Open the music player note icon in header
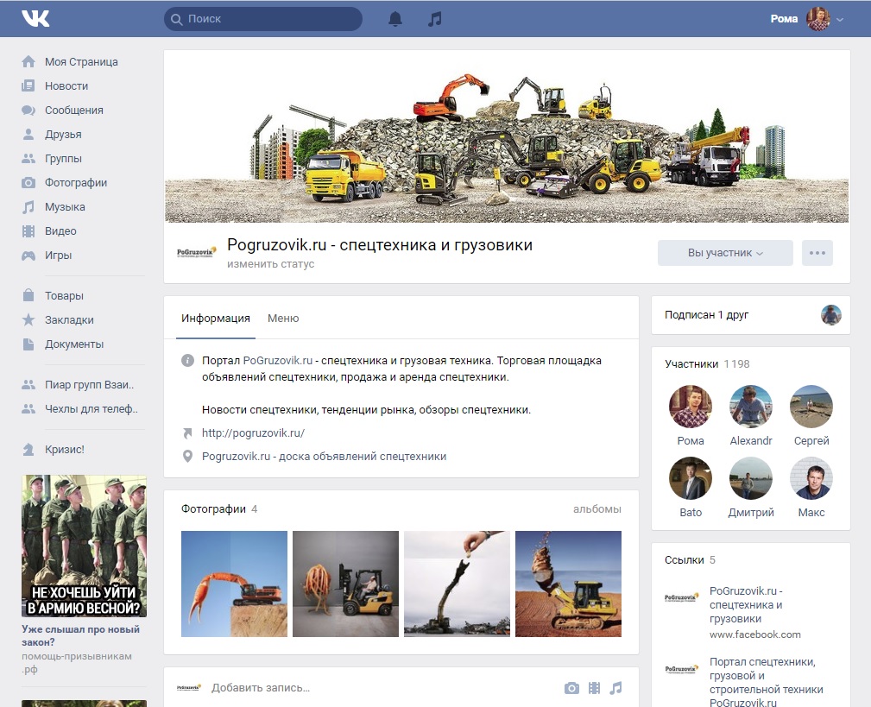 (435, 19)
